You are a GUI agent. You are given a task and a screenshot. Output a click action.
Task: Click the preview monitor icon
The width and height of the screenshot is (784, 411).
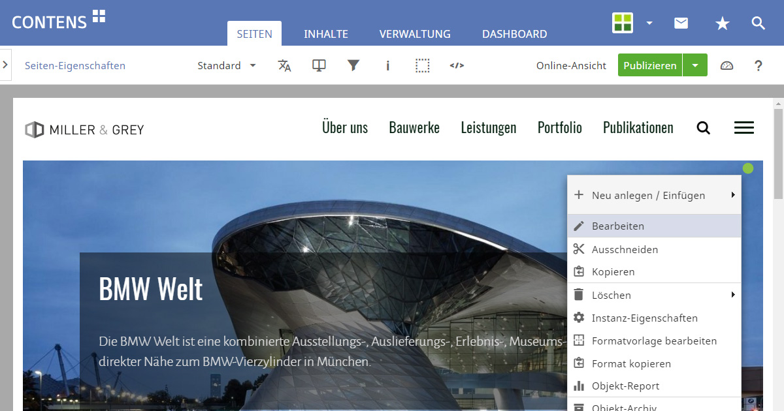click(x=319, y=65)
